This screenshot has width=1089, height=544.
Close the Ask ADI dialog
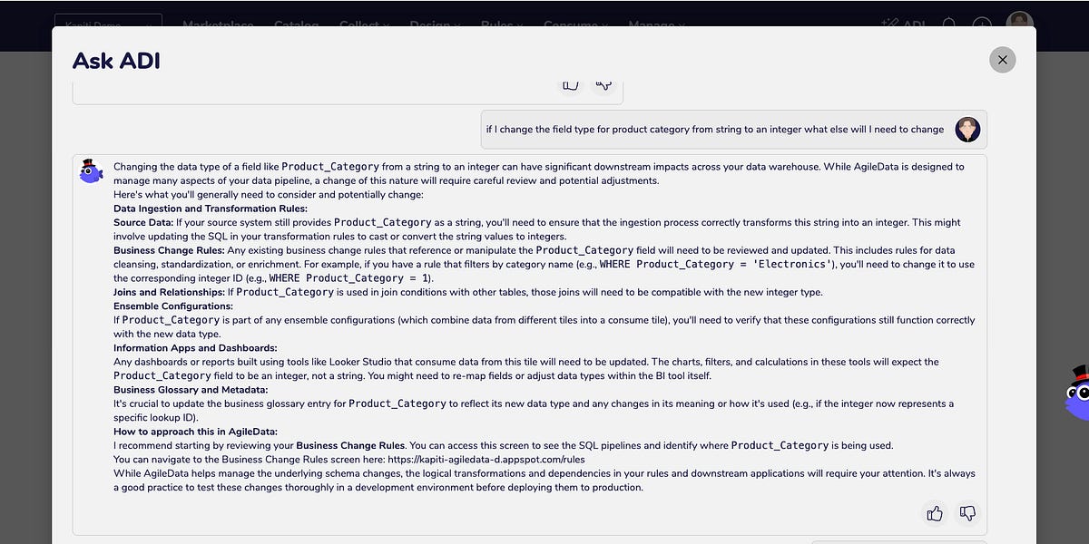(1002, 60)
